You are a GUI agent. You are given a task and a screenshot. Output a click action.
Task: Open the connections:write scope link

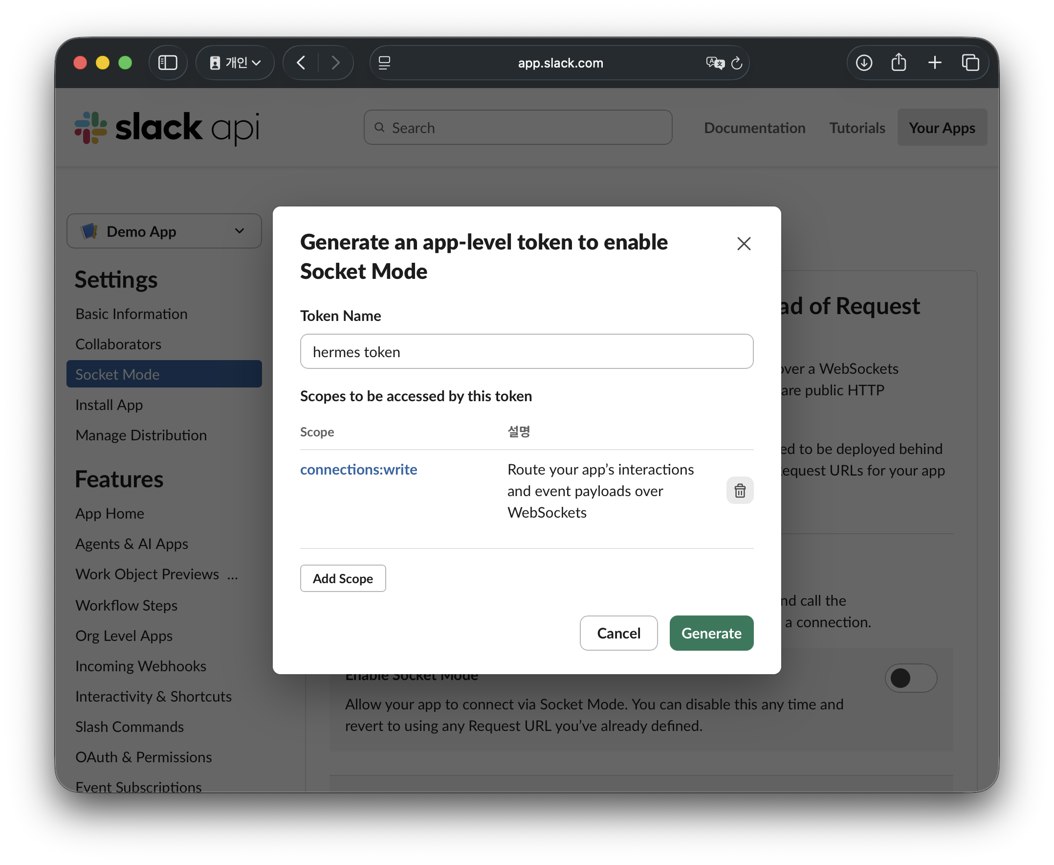(358, 469)
